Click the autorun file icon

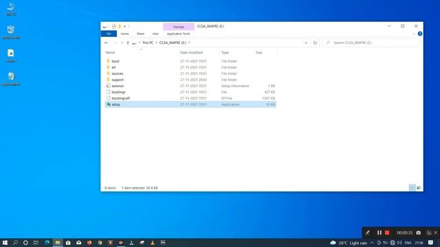pos(109,86)
